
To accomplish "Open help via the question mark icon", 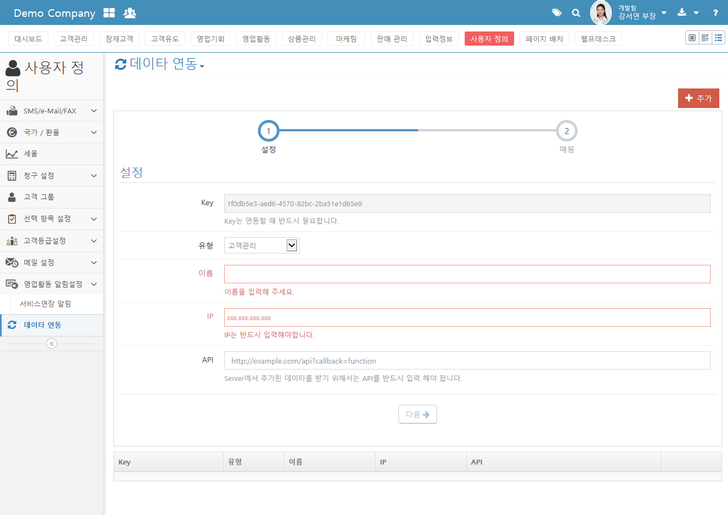I will 715,12.
